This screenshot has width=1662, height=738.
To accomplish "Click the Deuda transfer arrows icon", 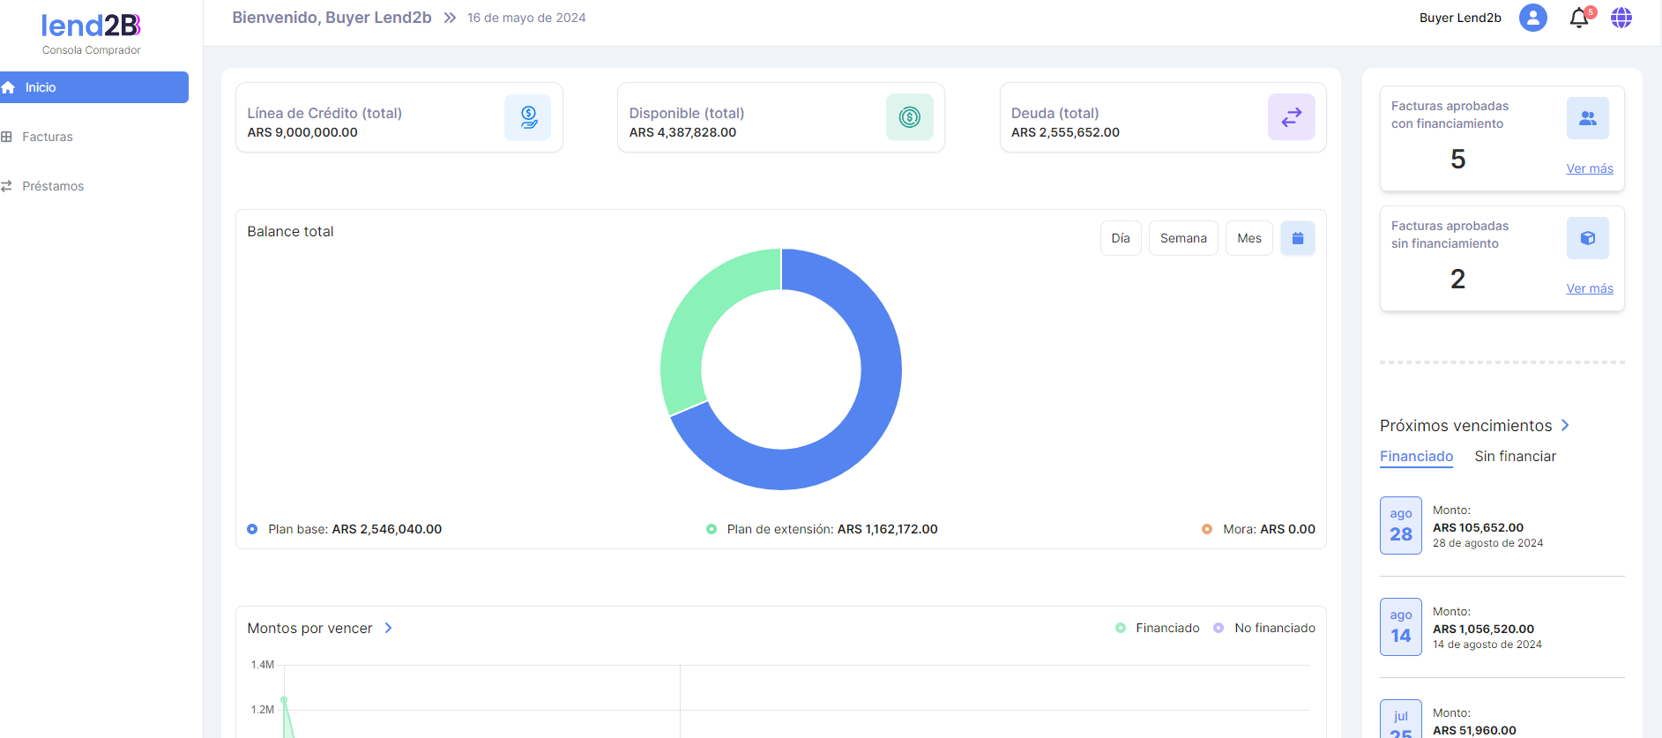I will [1291, 117].
